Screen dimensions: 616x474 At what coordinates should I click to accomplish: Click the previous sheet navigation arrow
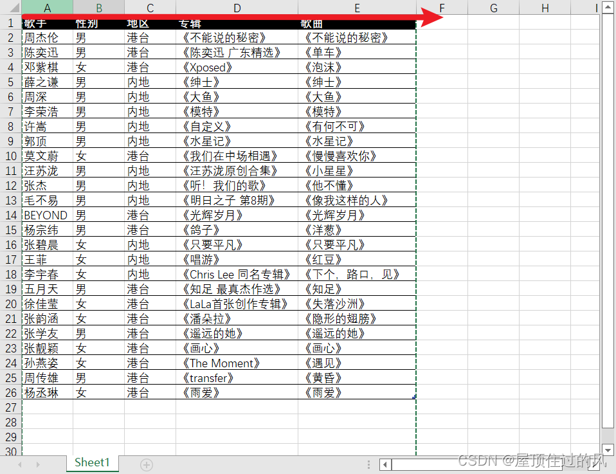pyautogui.click(x=20, y=464)
